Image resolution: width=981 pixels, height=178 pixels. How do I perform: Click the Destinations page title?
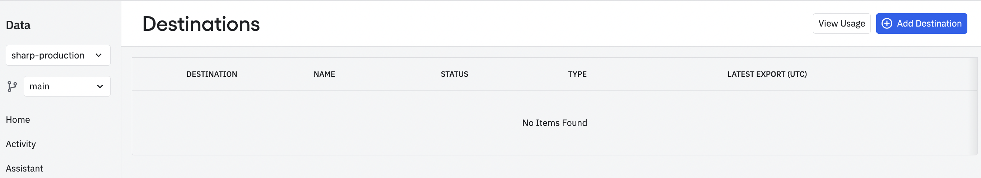click(x=201, y=24)
